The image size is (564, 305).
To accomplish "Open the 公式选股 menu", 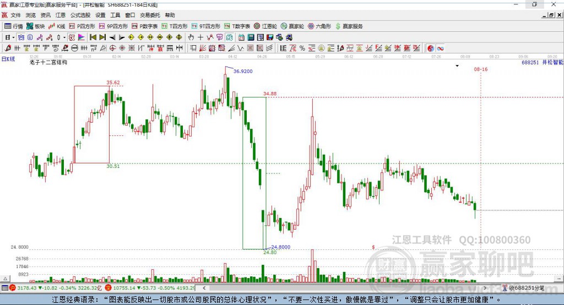I will tap(80, 15).
